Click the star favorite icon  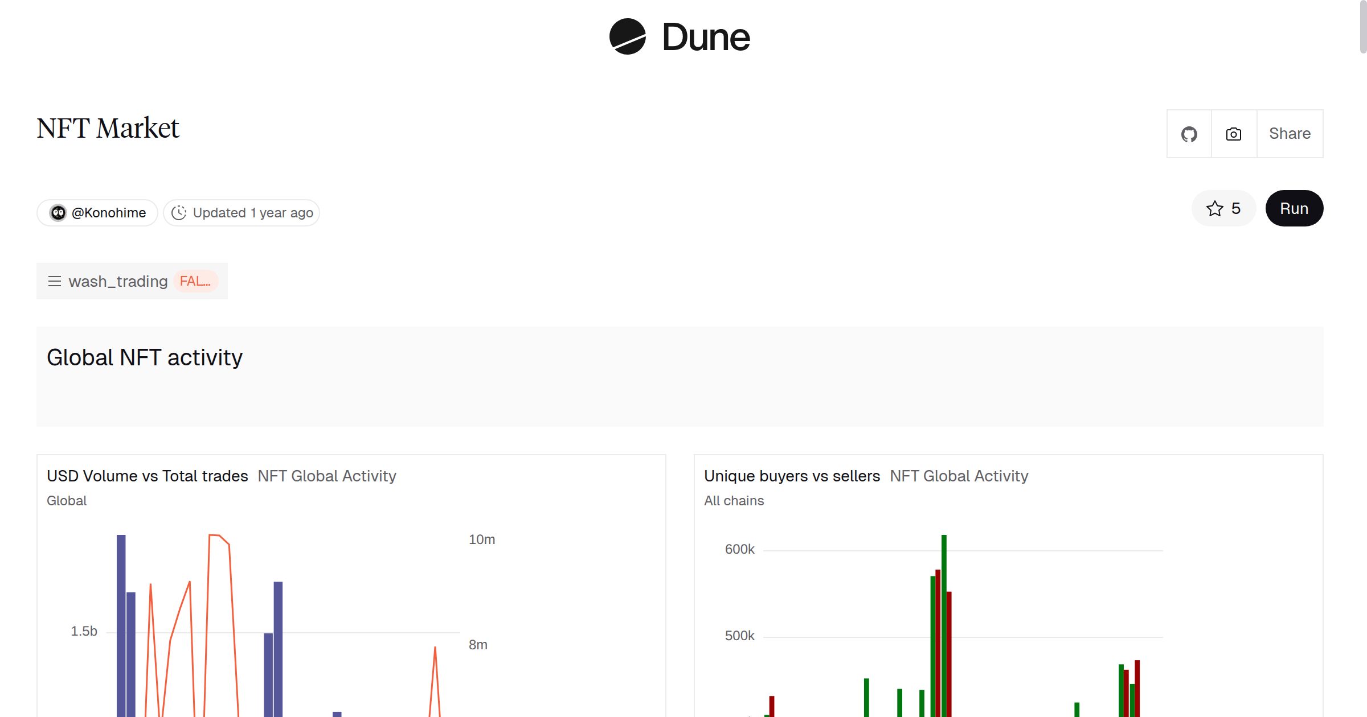click(x=1214, y=209)
